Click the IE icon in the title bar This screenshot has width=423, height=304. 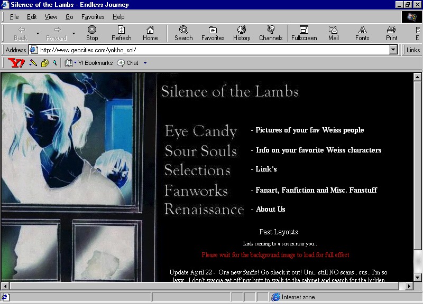pos(5,5)
